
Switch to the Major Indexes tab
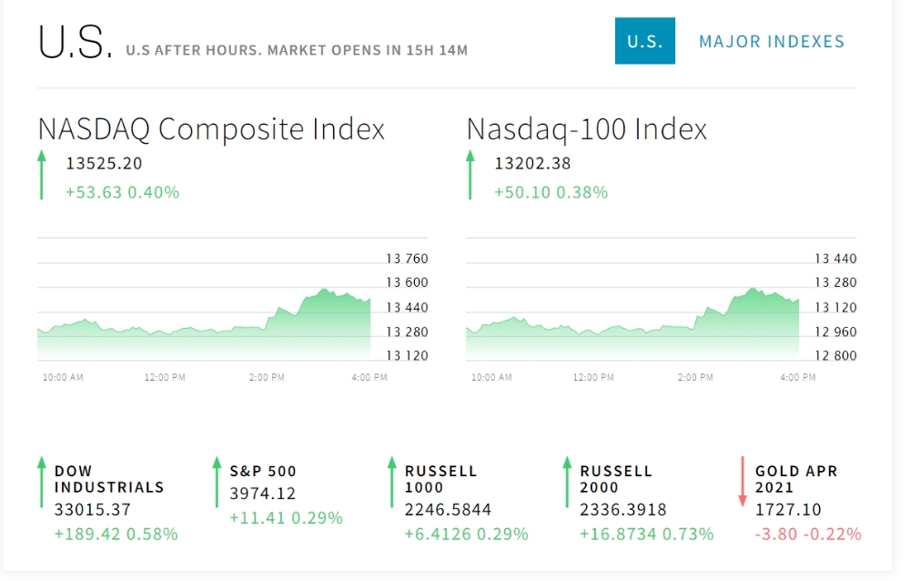772,41
